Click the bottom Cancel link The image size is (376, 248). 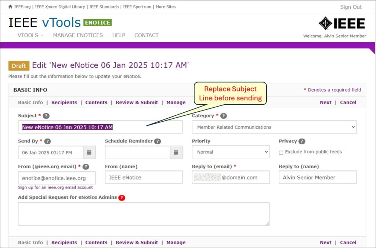pyautogui.click(x=348, y=242)
